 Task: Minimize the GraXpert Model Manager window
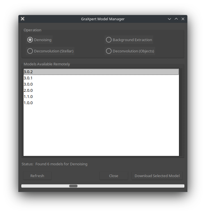tap(169, 19)
